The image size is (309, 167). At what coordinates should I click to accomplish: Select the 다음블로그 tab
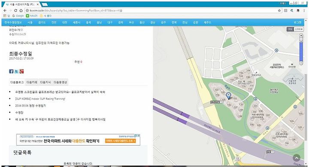[x=17, y=82]
